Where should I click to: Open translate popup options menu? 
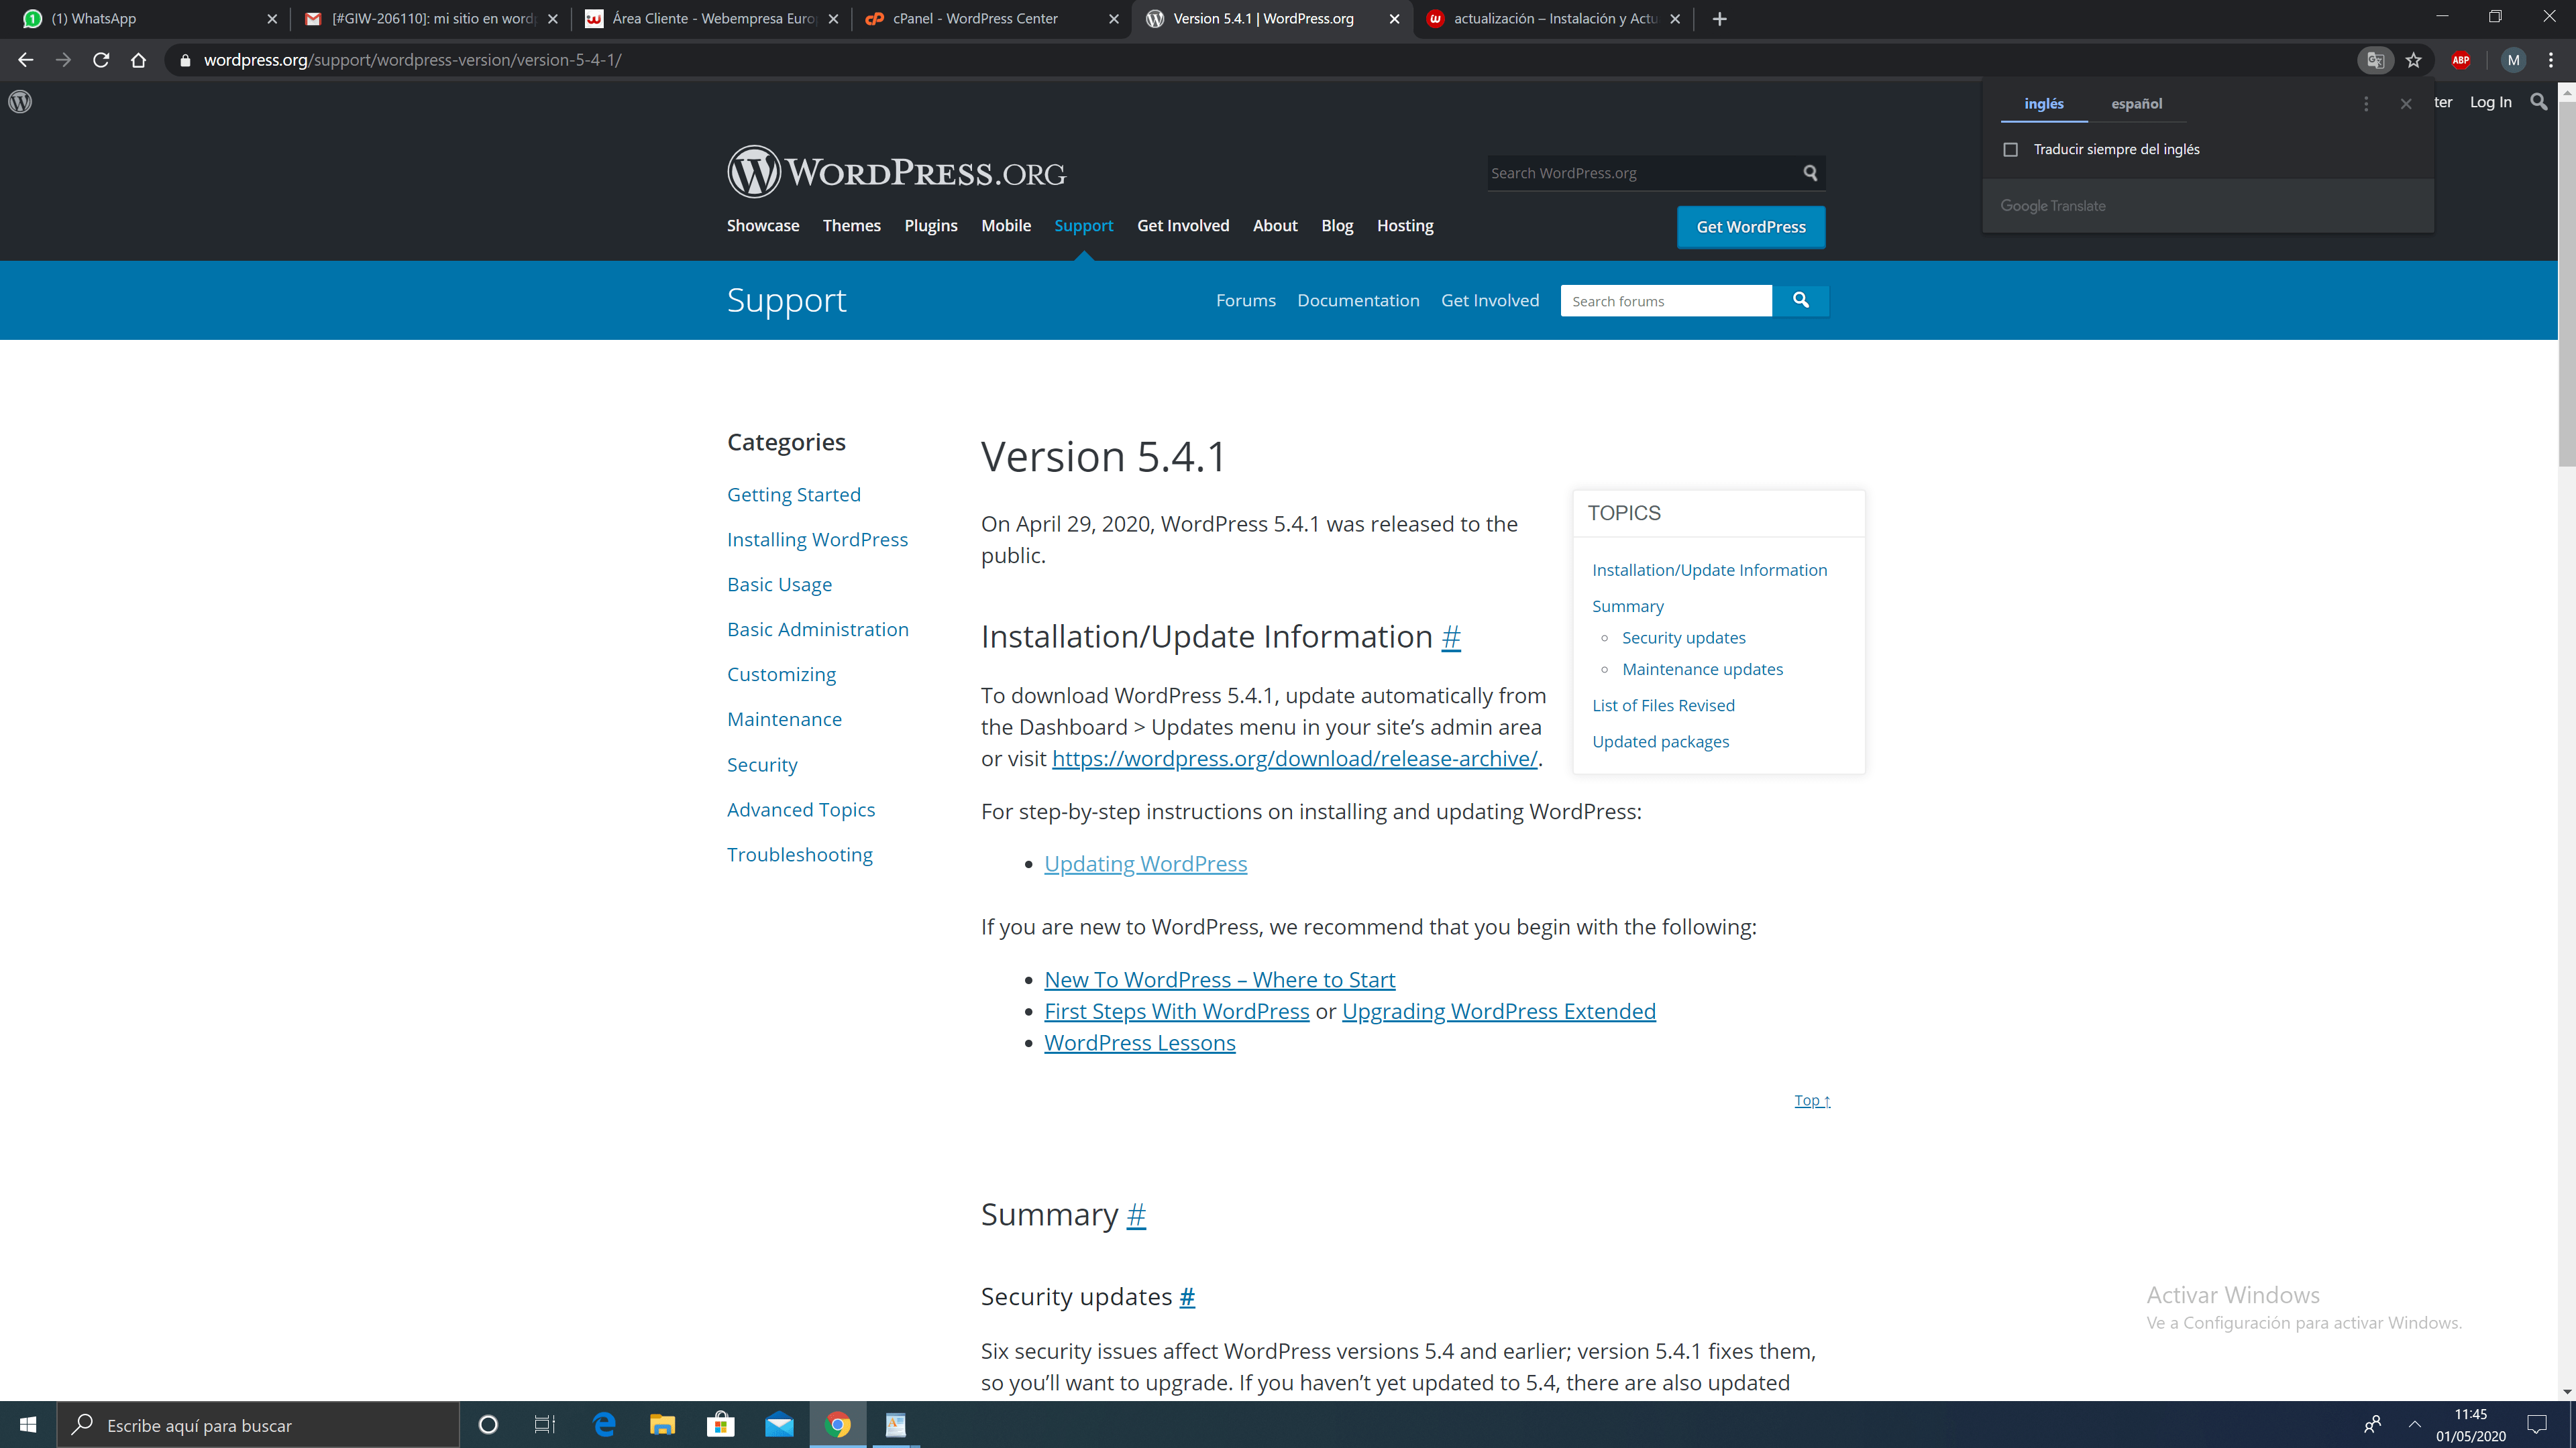pyautogui.click(x=2366, y=104)
